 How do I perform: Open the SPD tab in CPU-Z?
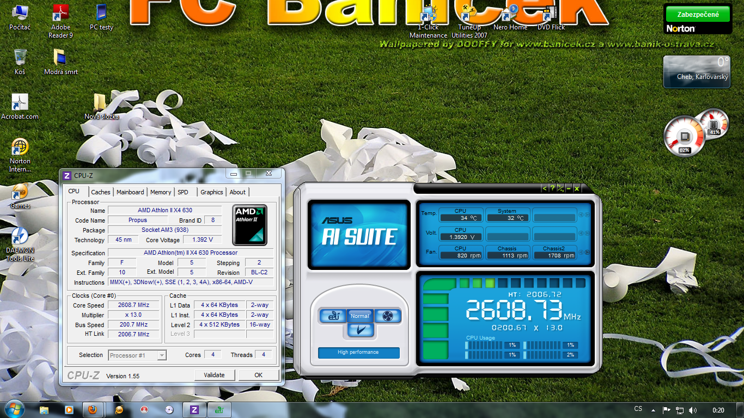[x=183, y=192]
